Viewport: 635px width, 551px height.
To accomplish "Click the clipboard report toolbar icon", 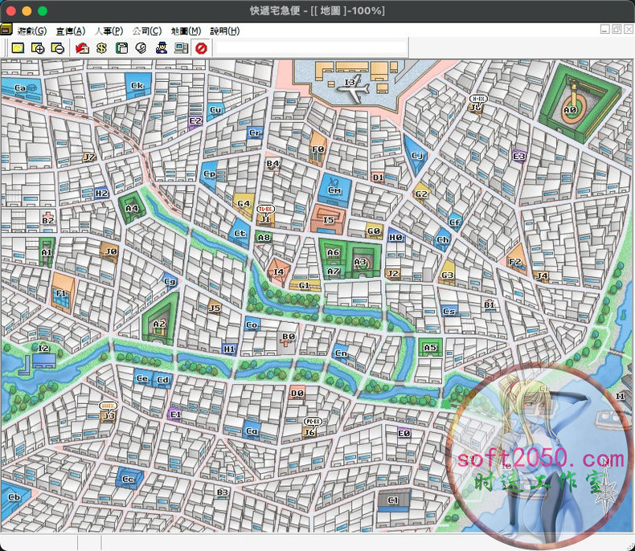I will pyautogui.click(x=122, y=48).
